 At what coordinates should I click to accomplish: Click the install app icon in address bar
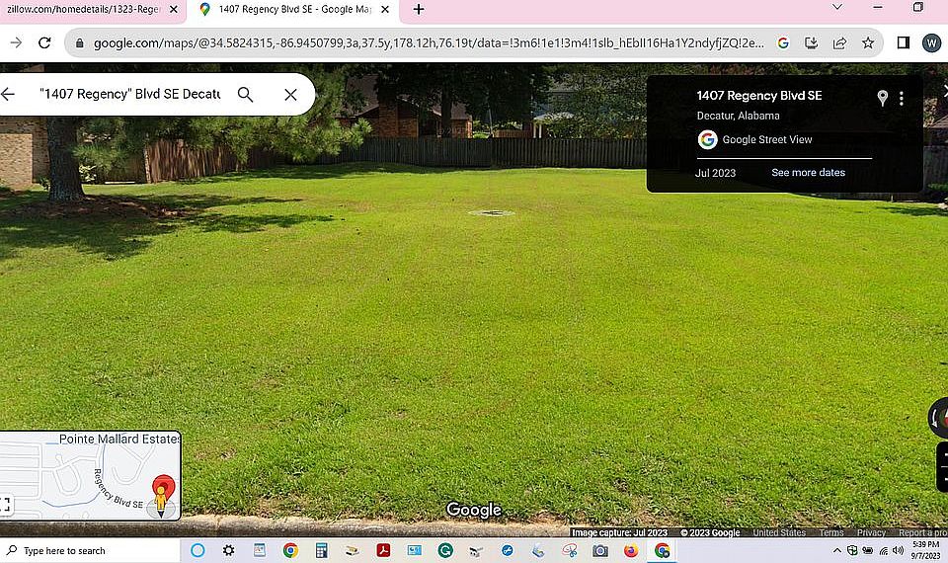[x=811, y=43]
